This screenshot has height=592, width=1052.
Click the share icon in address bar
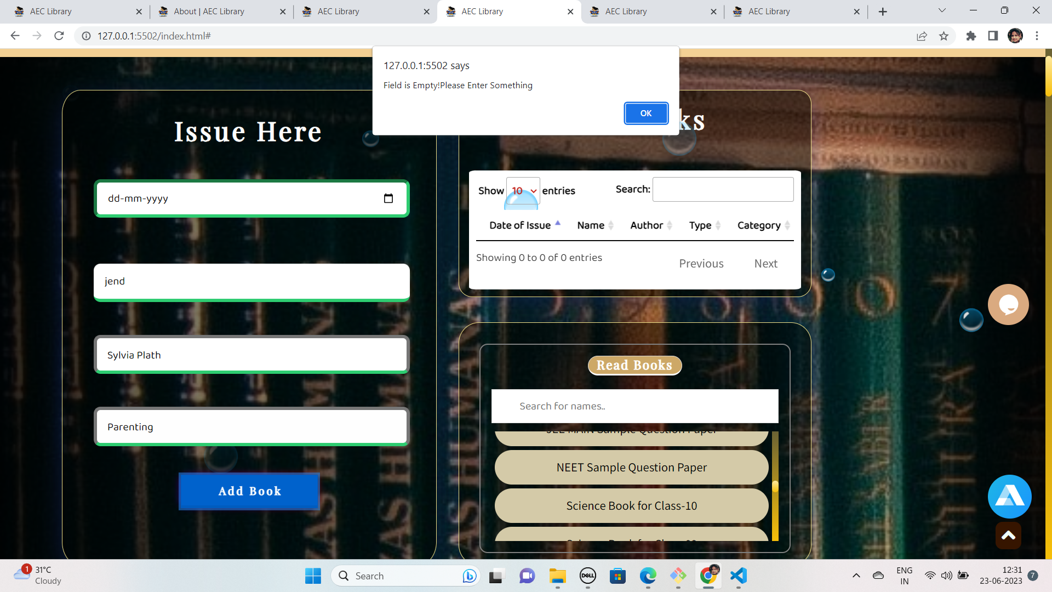pos(922,36)
